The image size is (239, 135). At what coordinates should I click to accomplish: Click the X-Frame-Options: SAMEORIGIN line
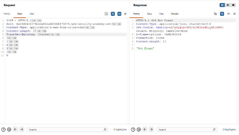coord(159,34)
